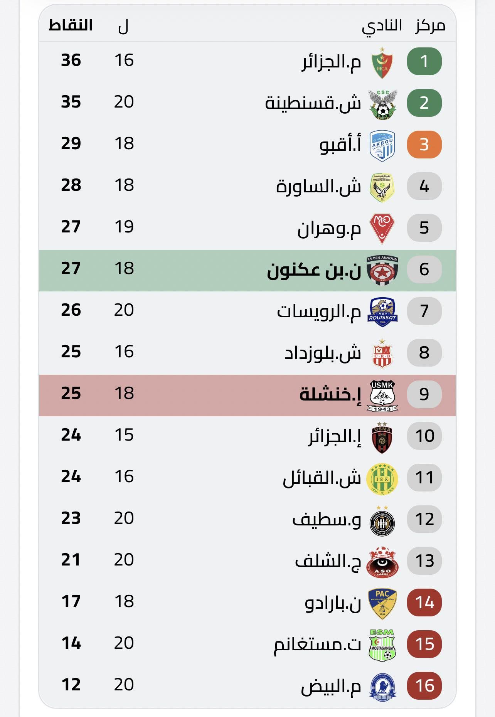This screenshot has width=495, height=717.
Task: Click the PAC Paradou logo
Action: coord(382,603)
